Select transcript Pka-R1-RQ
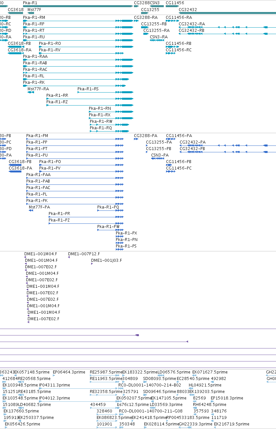Screen dimensions: 276x429 101,128
